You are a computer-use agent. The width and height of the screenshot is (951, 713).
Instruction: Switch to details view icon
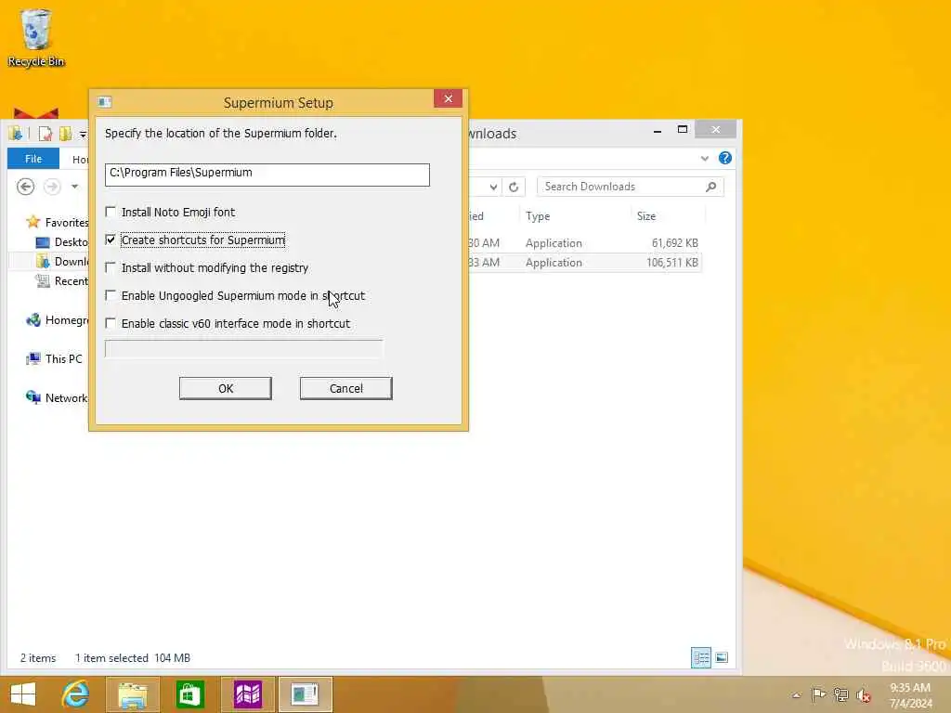click(701, 657)
